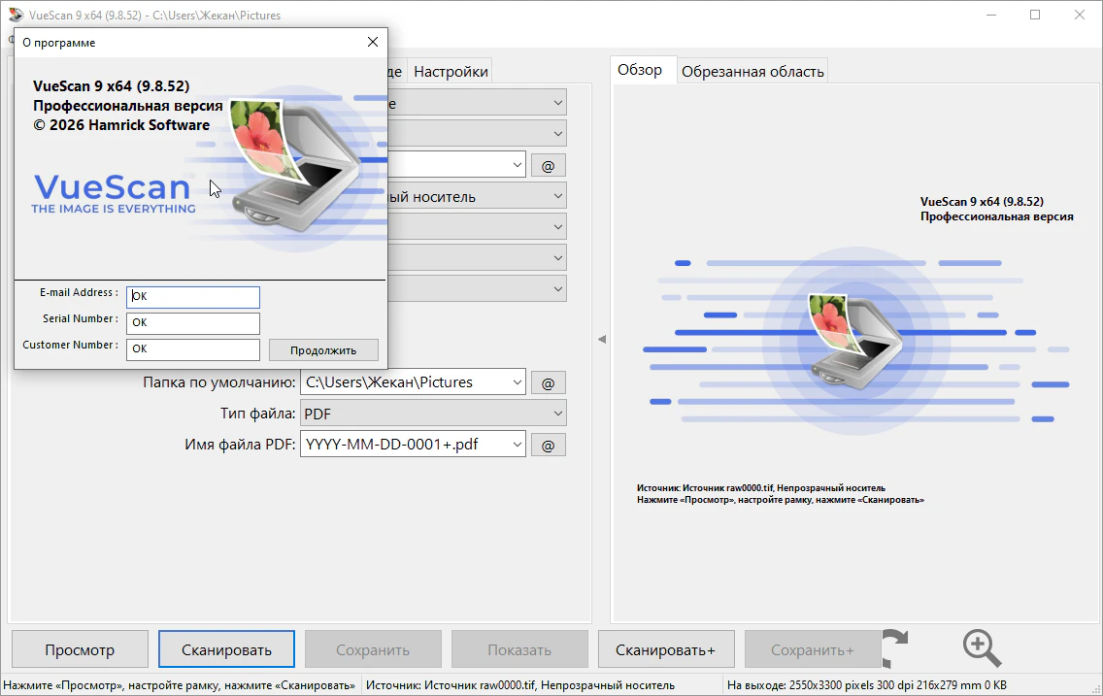Click into the Customer Number field

click(193, 348)
